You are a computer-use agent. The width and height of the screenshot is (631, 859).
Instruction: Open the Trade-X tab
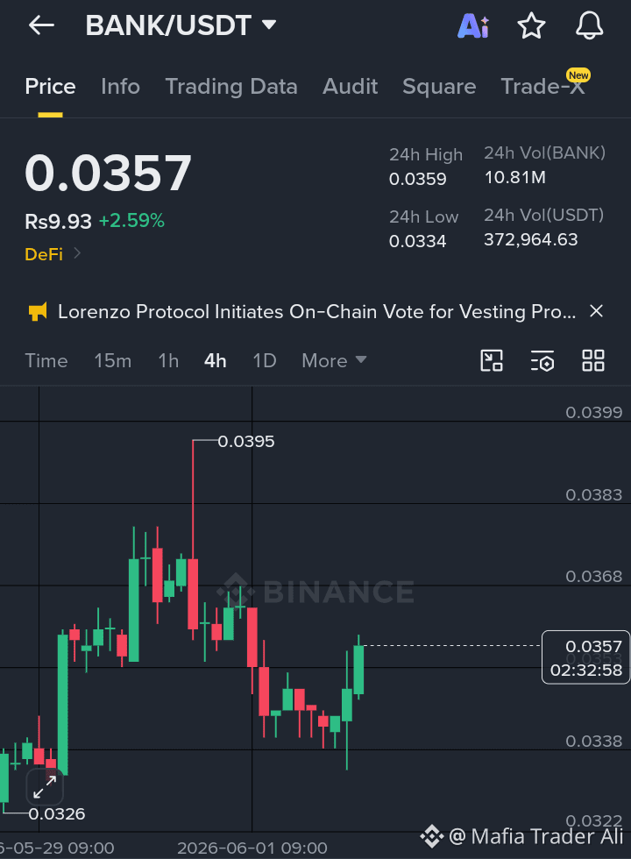[542, 87]
